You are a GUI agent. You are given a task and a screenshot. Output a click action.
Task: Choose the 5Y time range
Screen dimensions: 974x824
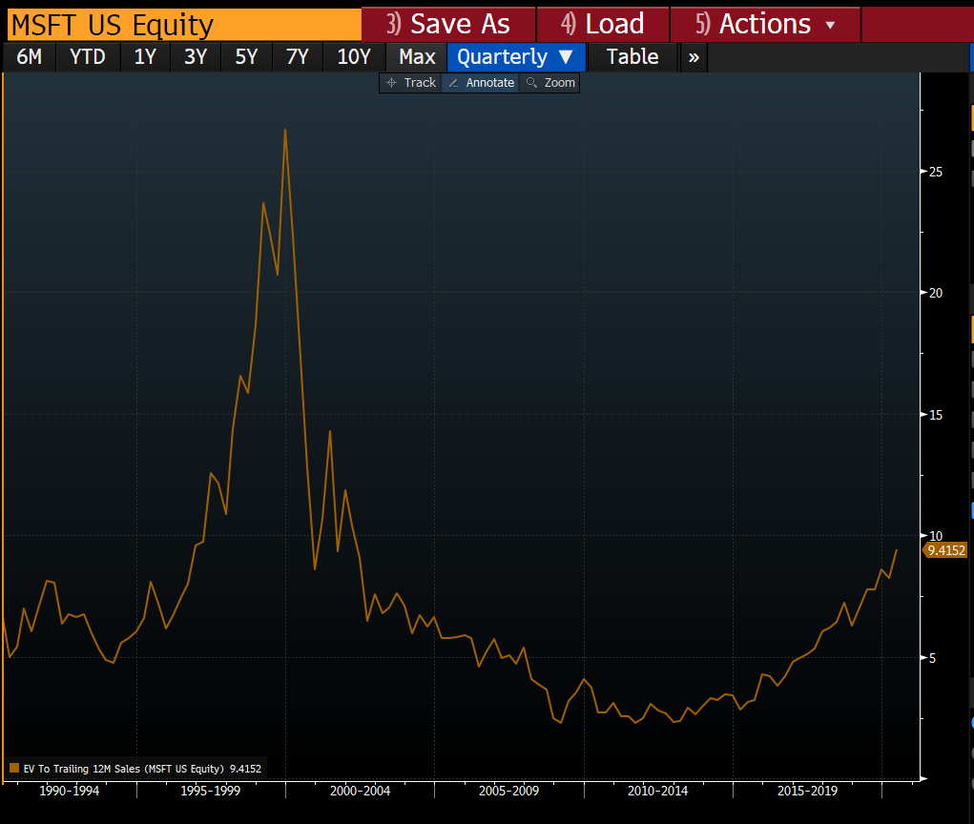[x=247, y=57]
